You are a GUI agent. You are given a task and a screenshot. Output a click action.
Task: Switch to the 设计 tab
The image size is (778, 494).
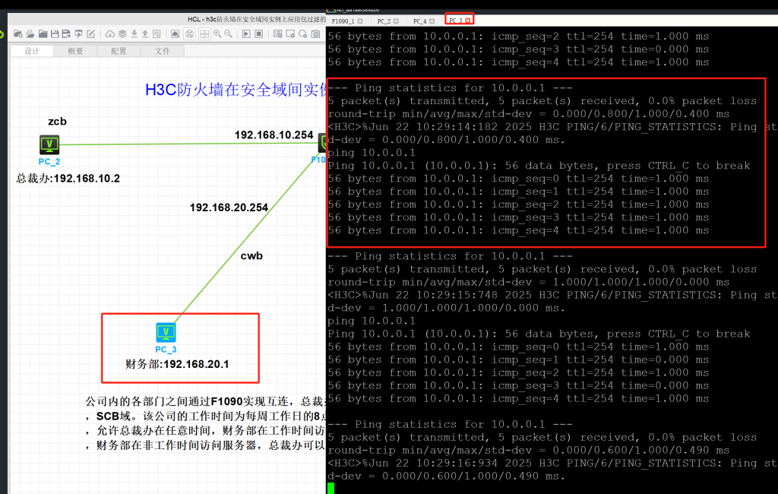(32, 51)
